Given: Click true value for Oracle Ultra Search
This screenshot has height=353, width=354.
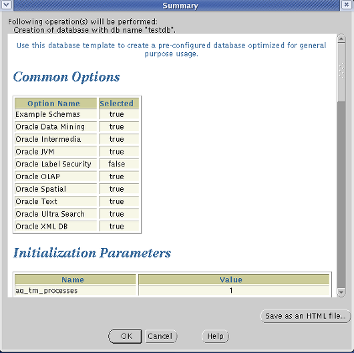Looking at the screenshot, I should 116,214.
